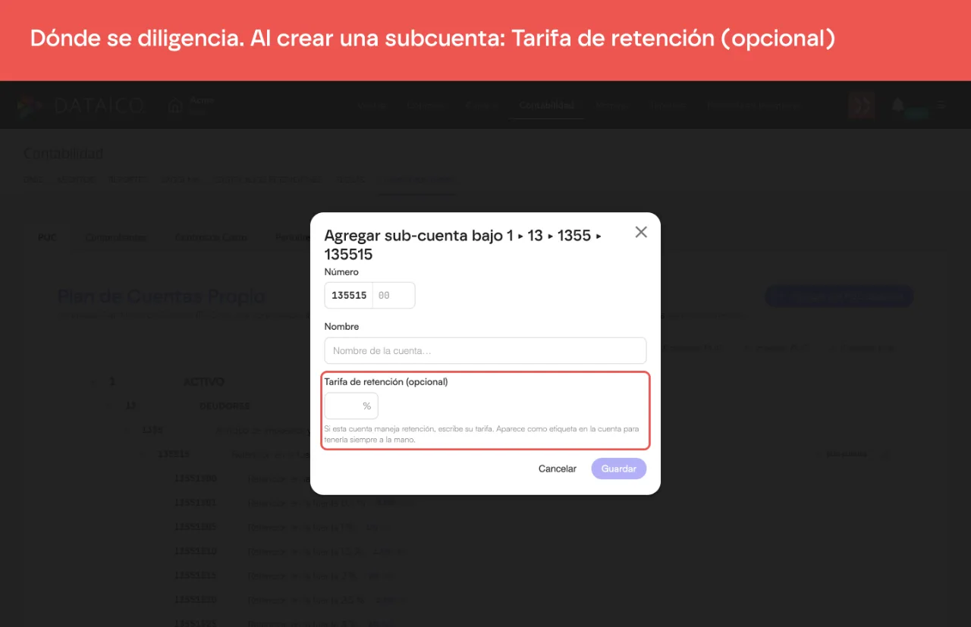Click the Cancelar button

click(558, 469)
